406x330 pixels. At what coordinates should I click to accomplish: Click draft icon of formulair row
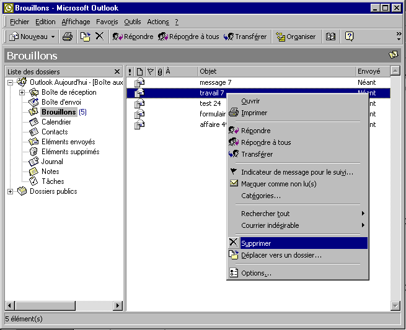(139, 114)
